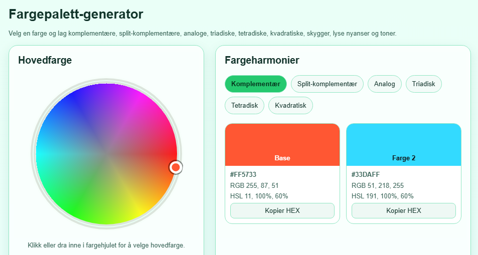Copy HEX for the Base color
Screen dimensions: 478x255
[282, 210]
